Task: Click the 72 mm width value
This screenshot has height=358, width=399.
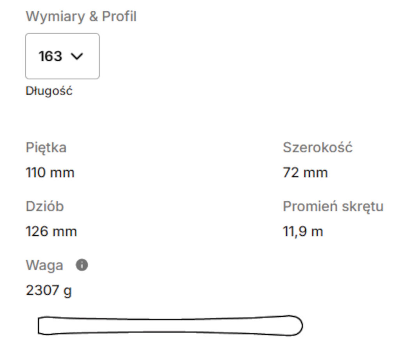Action: click(305, 172)
